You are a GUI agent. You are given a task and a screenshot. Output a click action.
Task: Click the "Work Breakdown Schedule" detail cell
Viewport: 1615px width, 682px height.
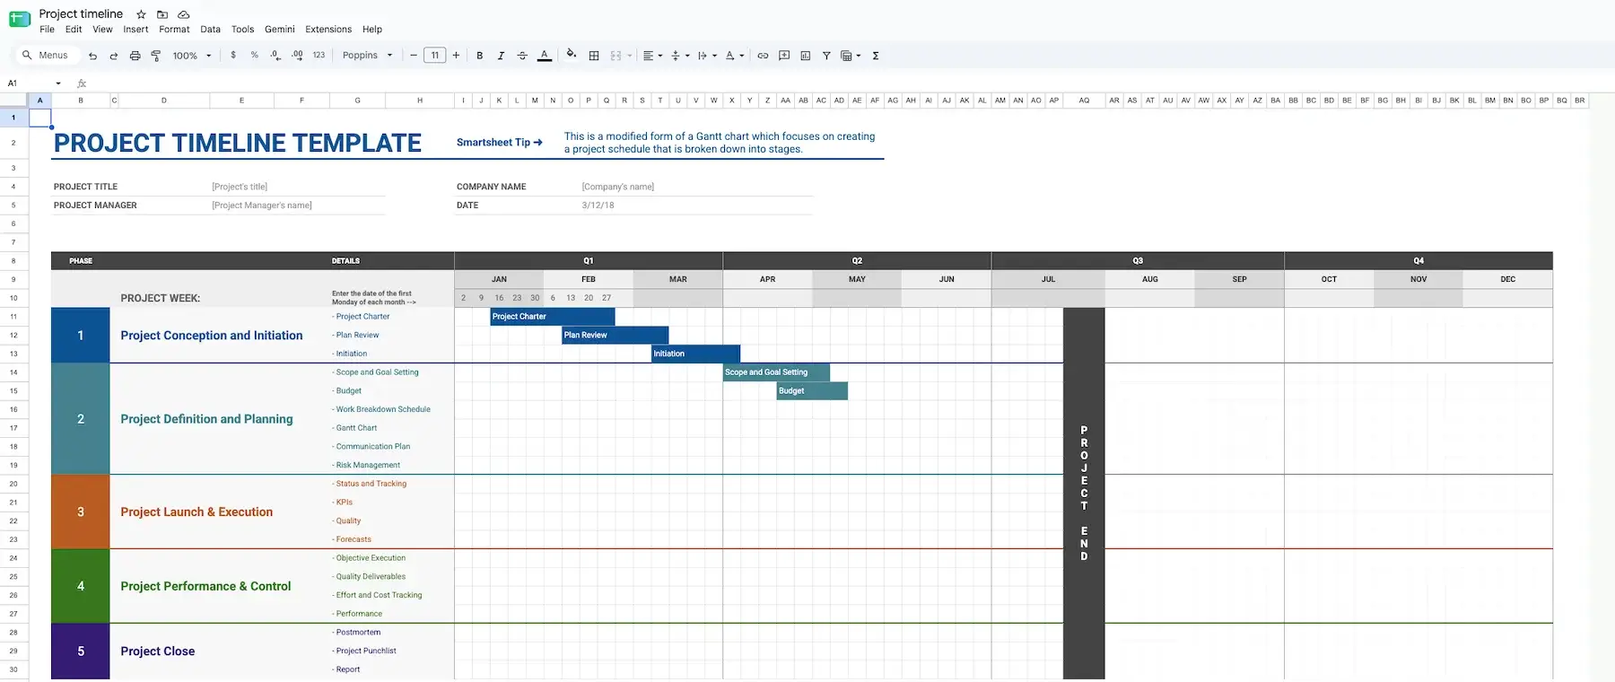coord(383,409)
